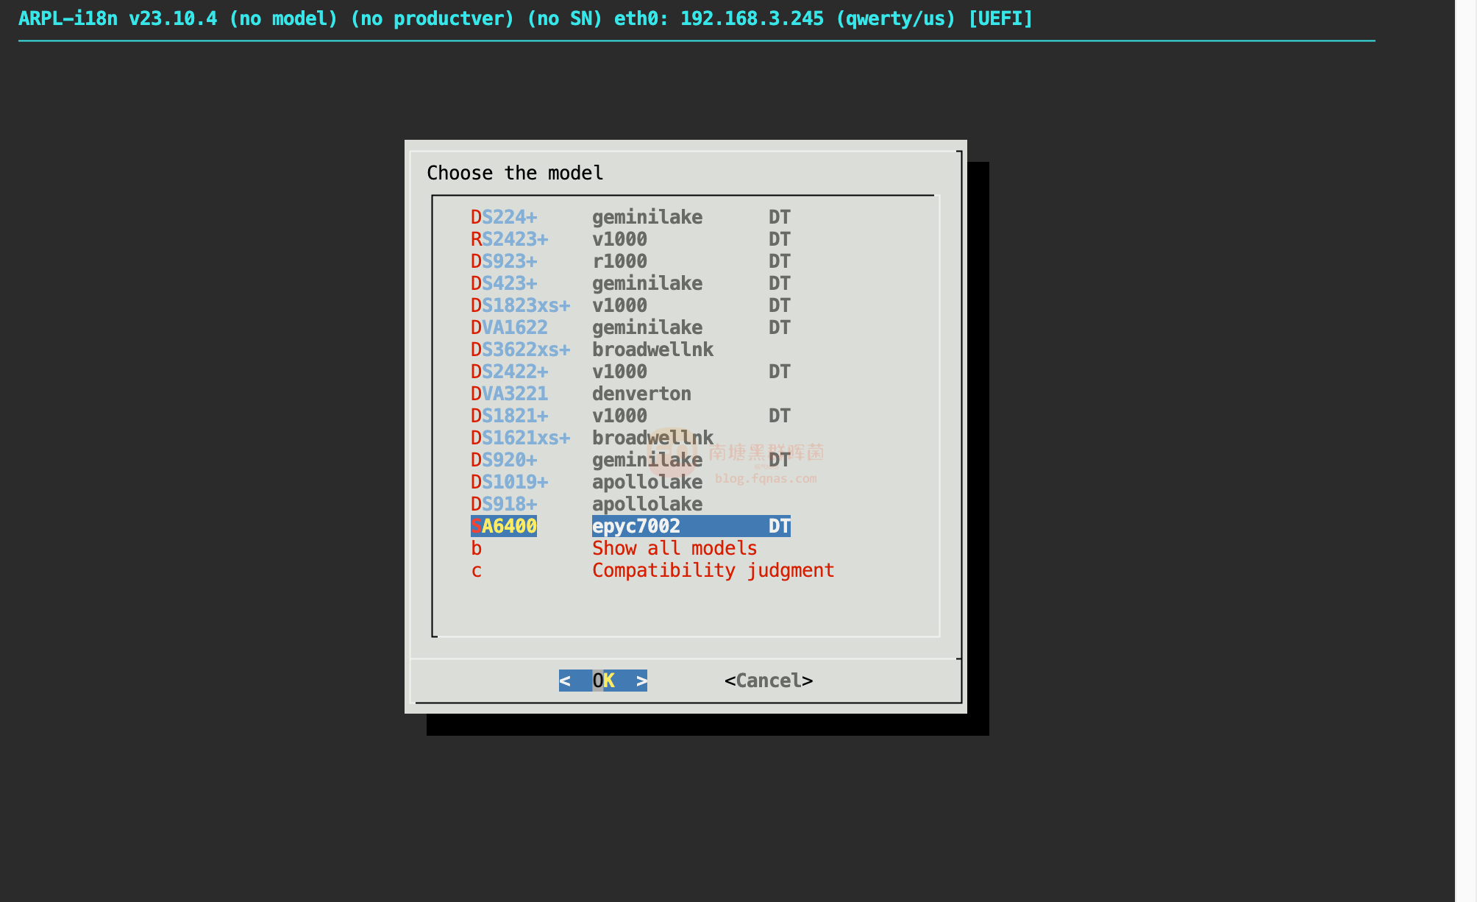Click the Cancel button
Viewport: 1477px width, 902px height.
click(x=769, y=681)
